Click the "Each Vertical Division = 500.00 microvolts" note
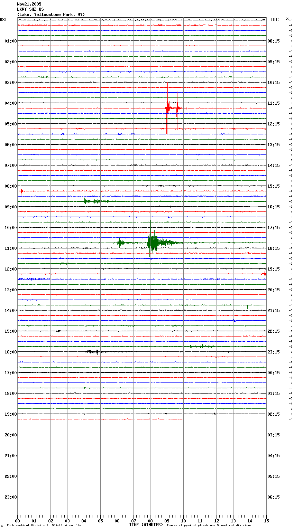Viewport: 294px width, 530px height. (44, 526)
